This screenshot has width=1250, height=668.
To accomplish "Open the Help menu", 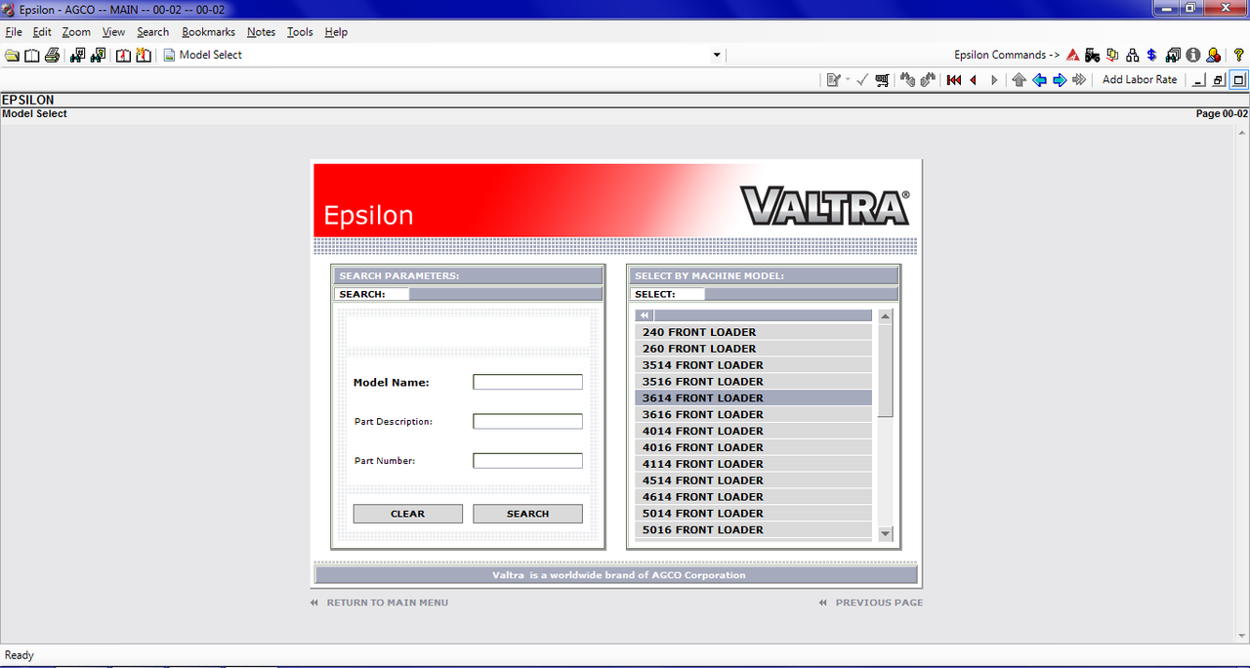I will [x=336, y=32].
